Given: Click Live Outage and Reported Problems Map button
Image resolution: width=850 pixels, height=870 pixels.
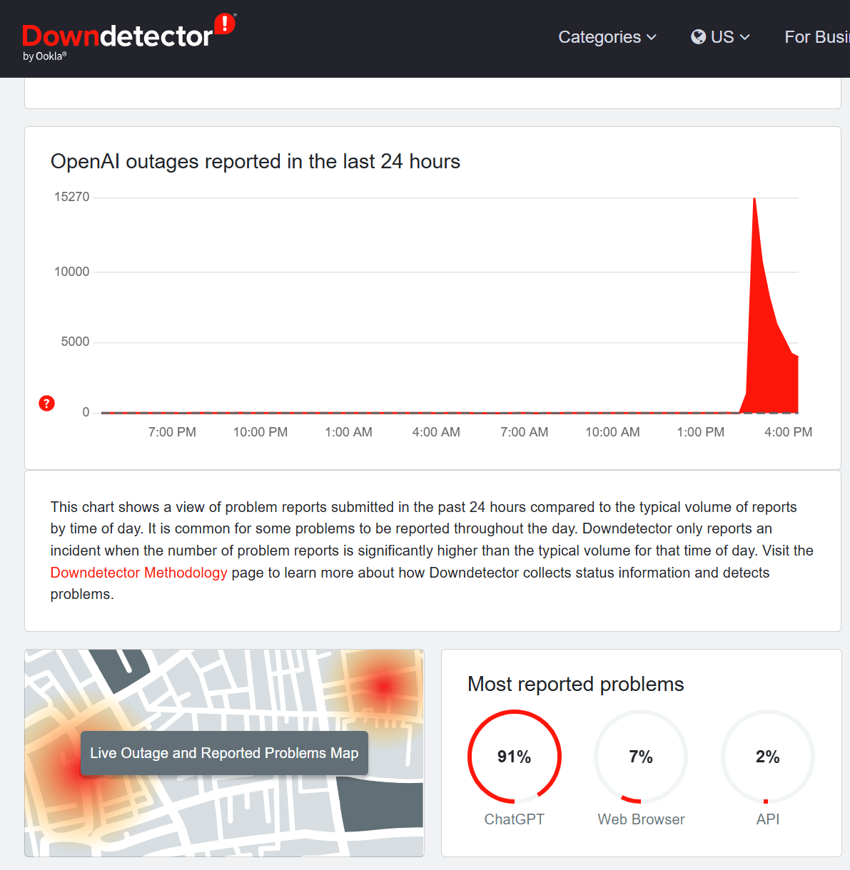Looking at the screenshot, I should [224, 753].
